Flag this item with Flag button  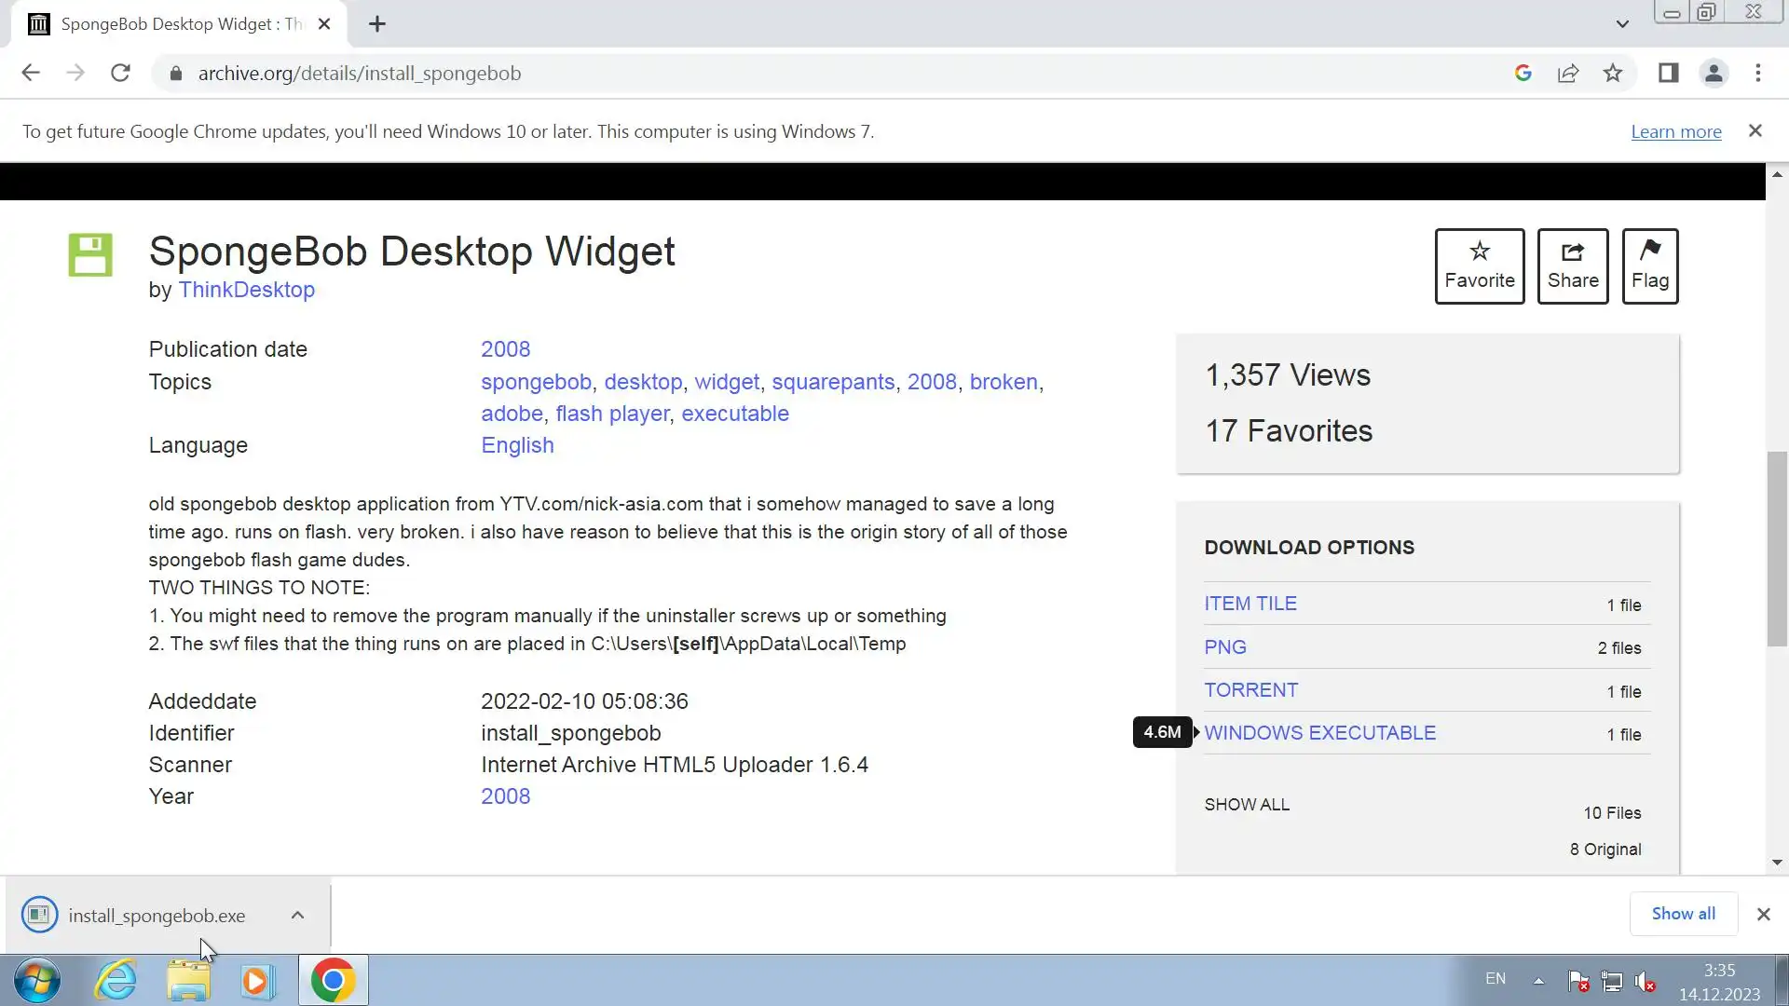1649,265
